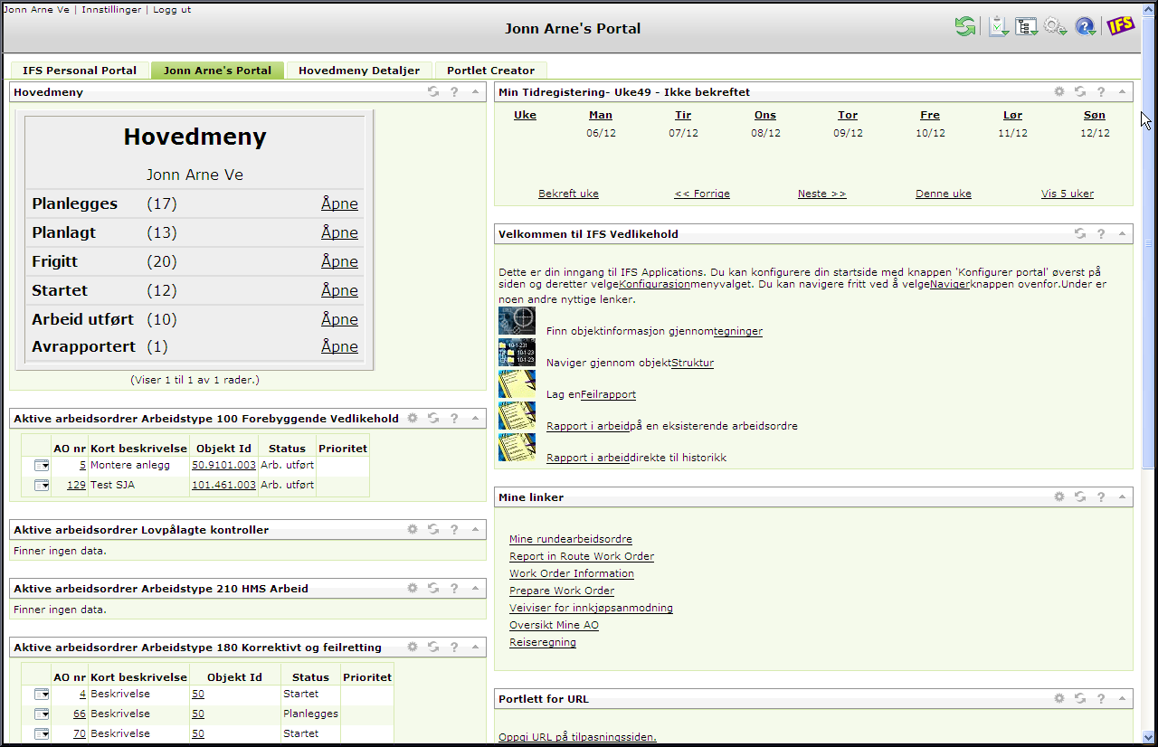The width and height of the screenshot is (1158, 747).
Task: Collapse Arbeidstype 180 Korrektivt og feilretting portlet
Action: [x=475, y=647]
